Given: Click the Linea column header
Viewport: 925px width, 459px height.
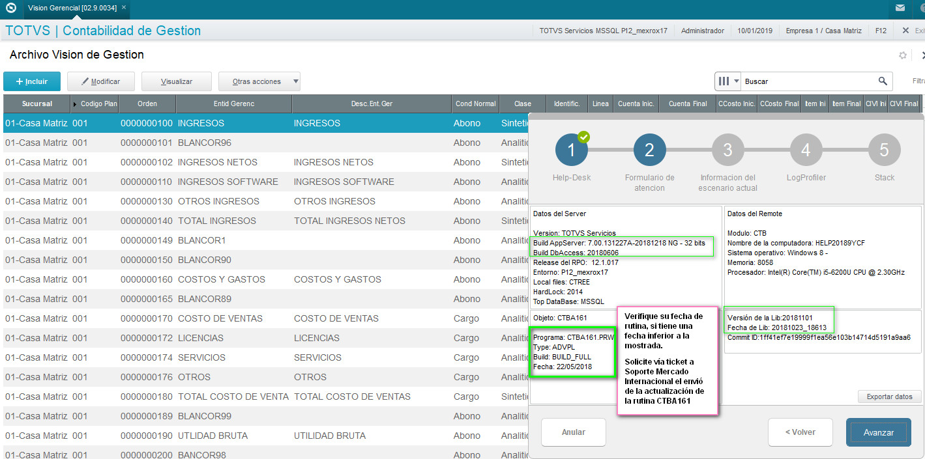Looking at the screenshot, I should point(600,104).
